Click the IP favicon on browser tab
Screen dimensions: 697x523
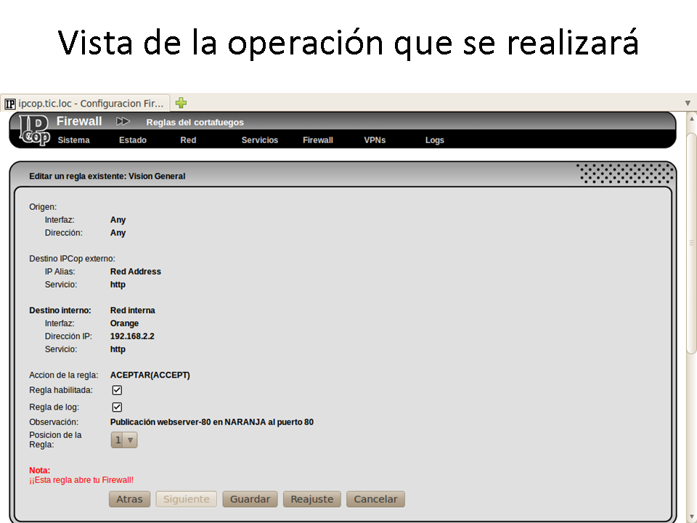(x=9, y=104)
